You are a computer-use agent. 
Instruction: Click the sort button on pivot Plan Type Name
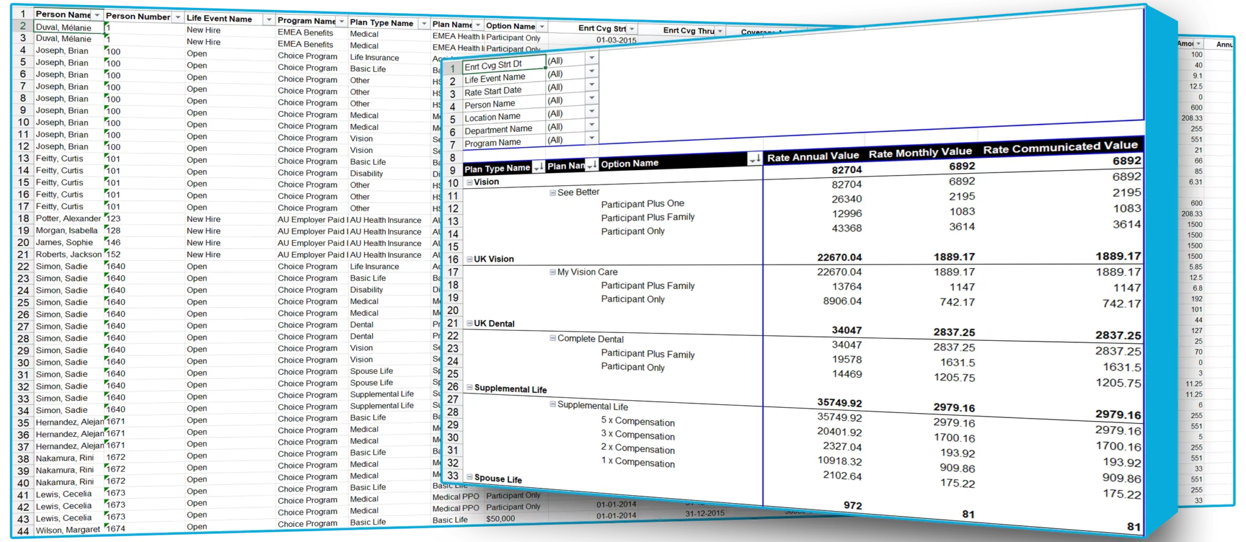(x=538, y=167)
